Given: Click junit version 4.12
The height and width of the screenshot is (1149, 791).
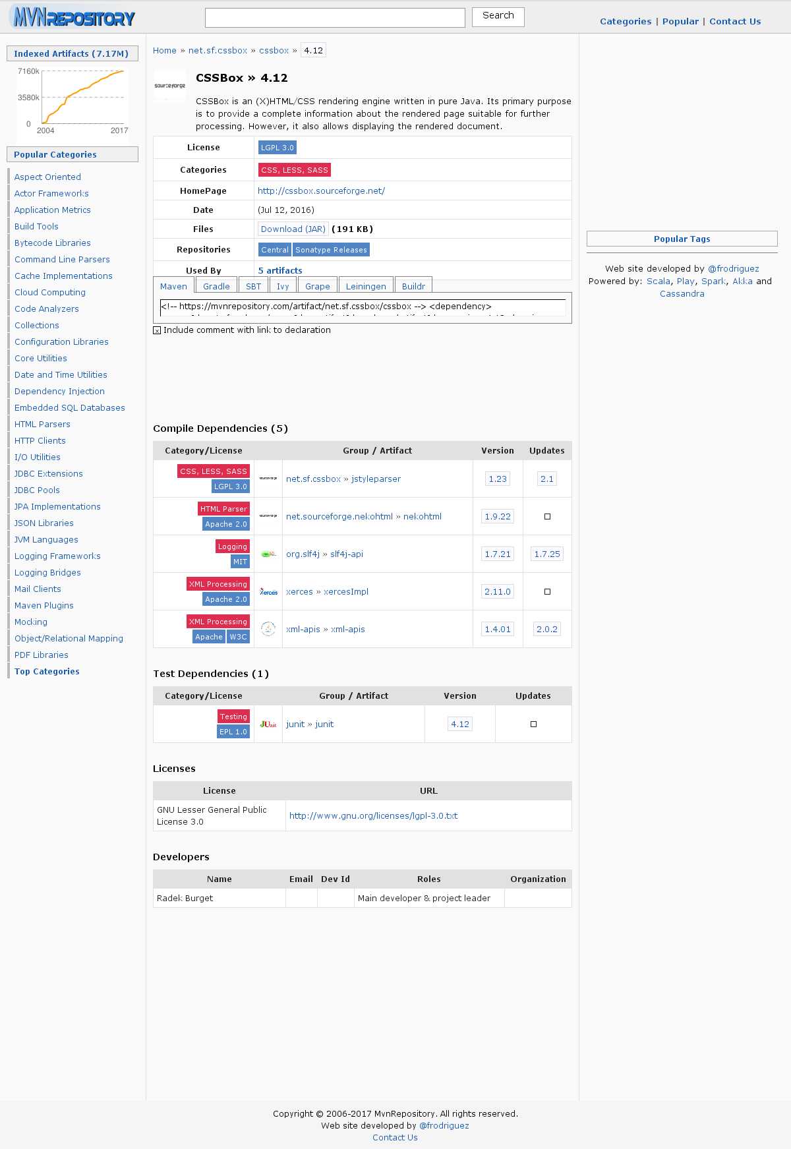Looking at the screenshot, I should click(460, 724).
